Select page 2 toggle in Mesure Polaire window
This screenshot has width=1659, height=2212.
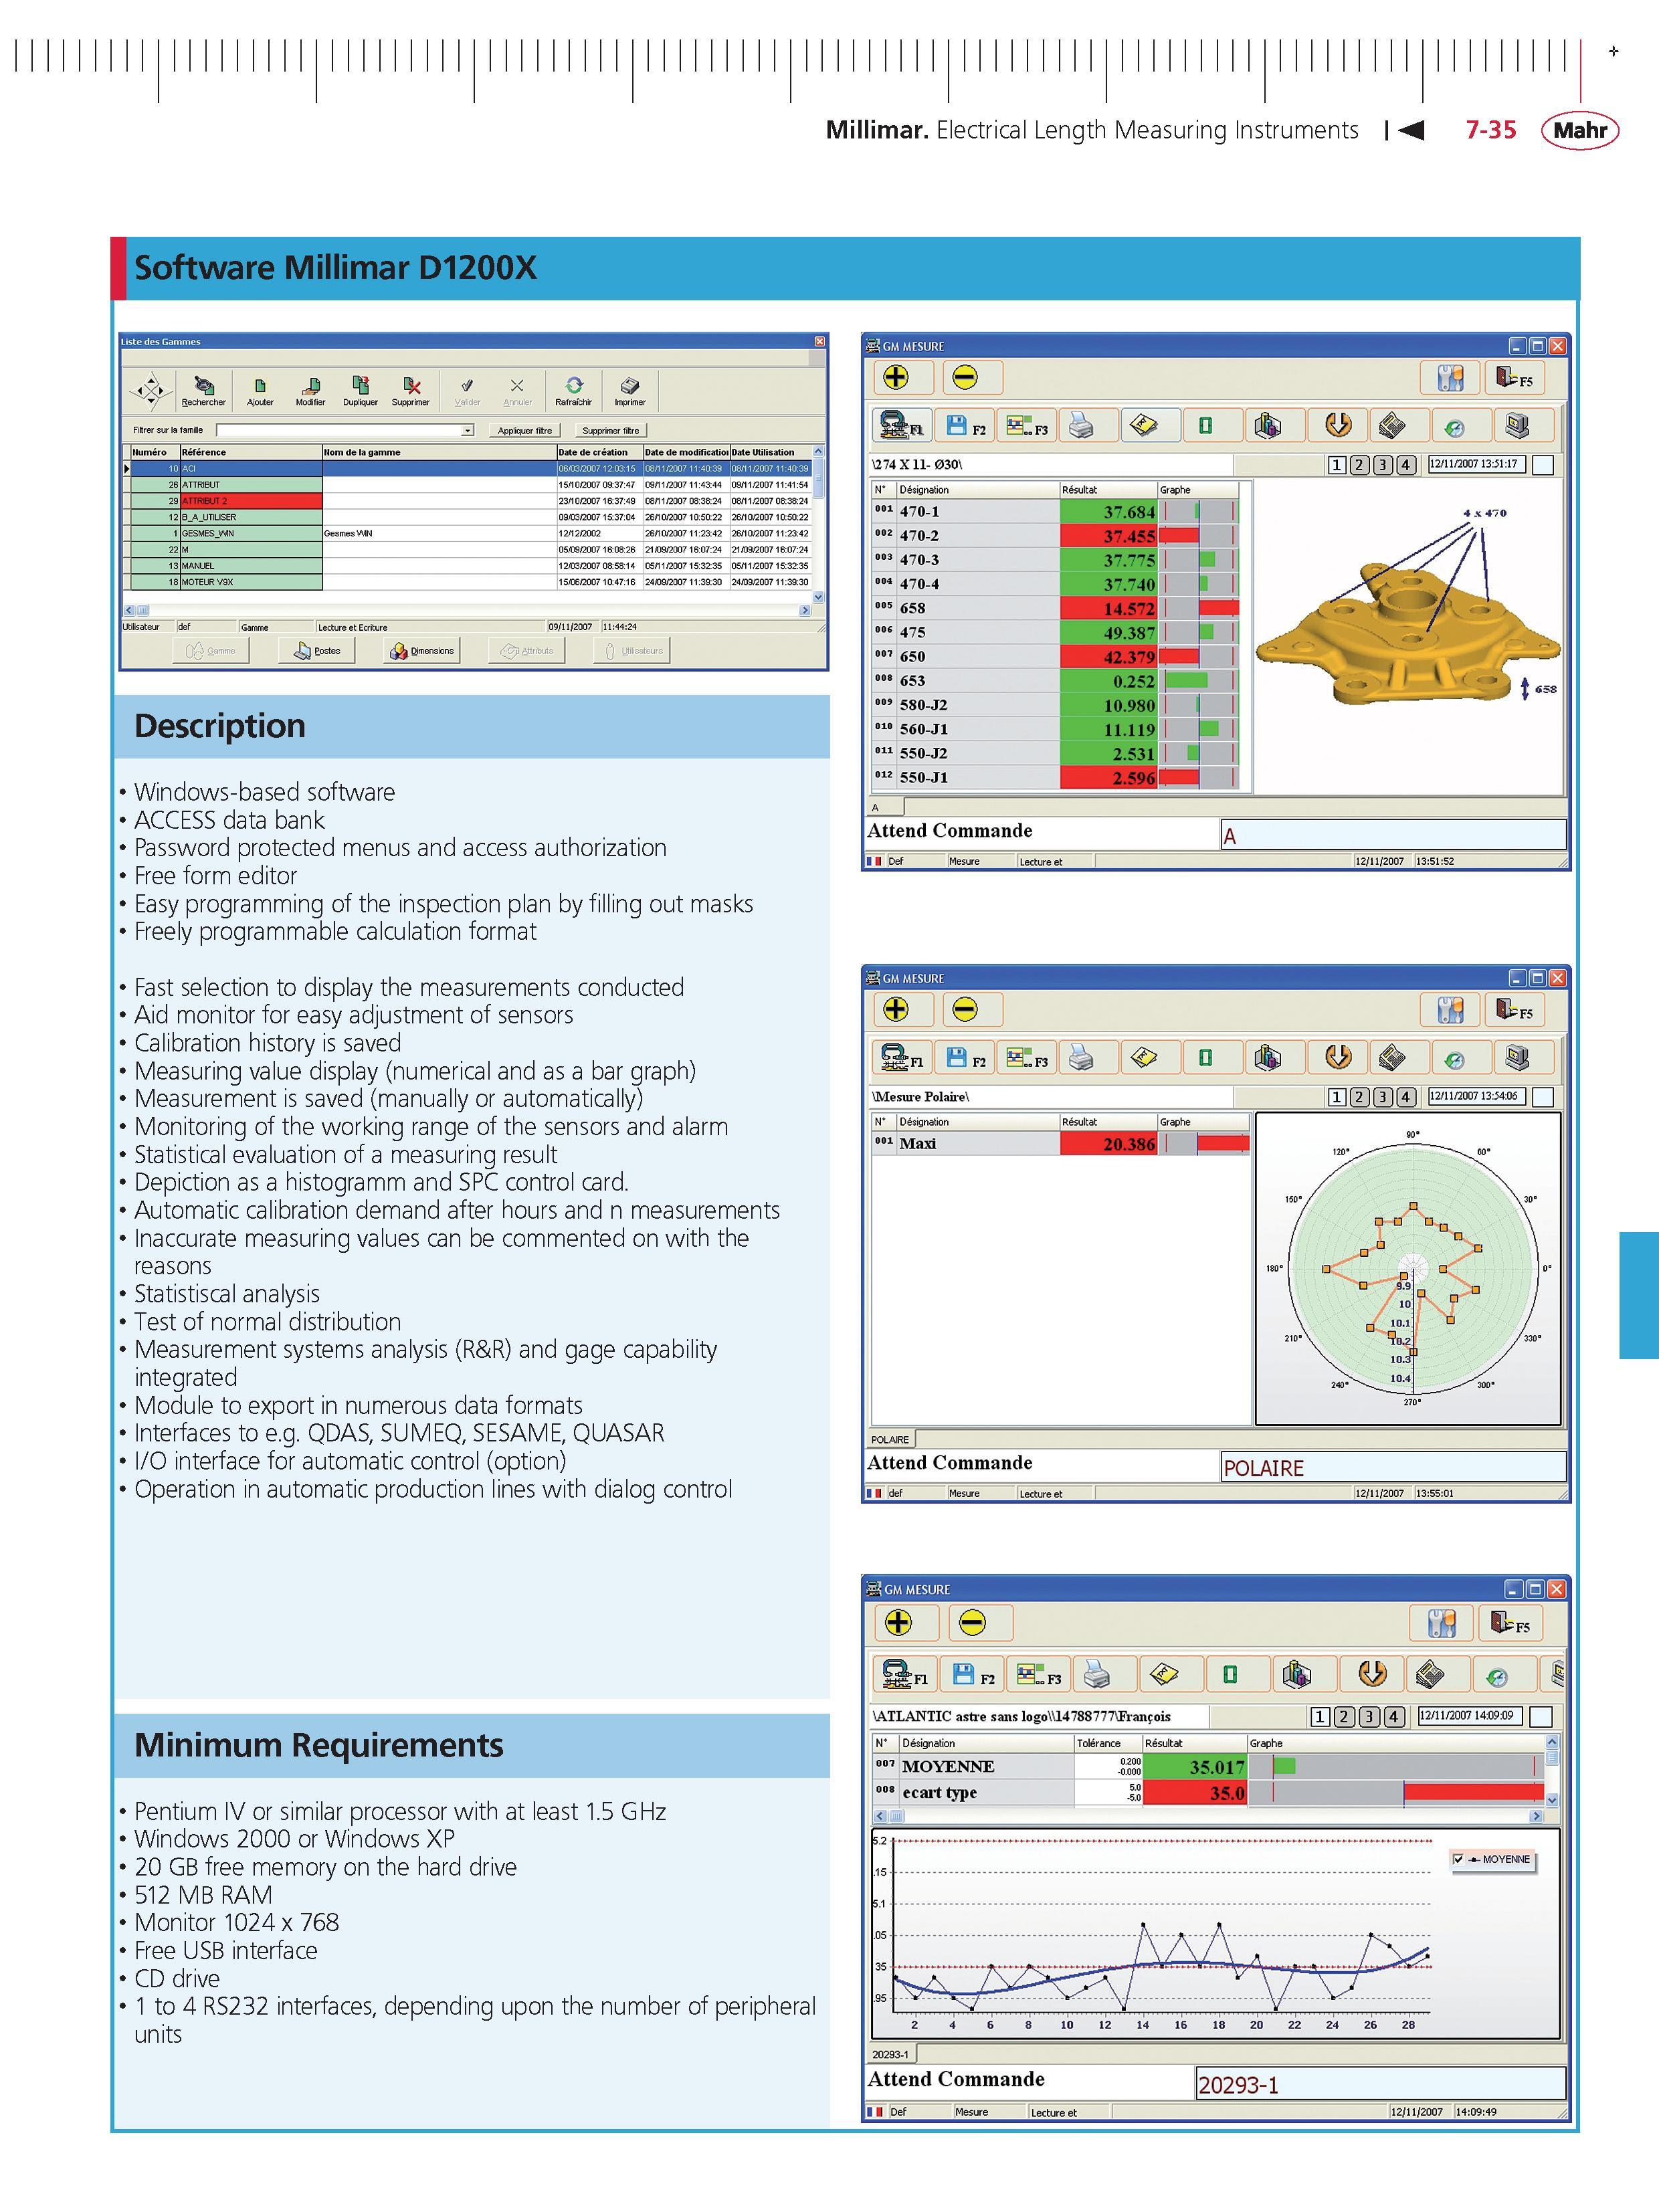1360,1097
